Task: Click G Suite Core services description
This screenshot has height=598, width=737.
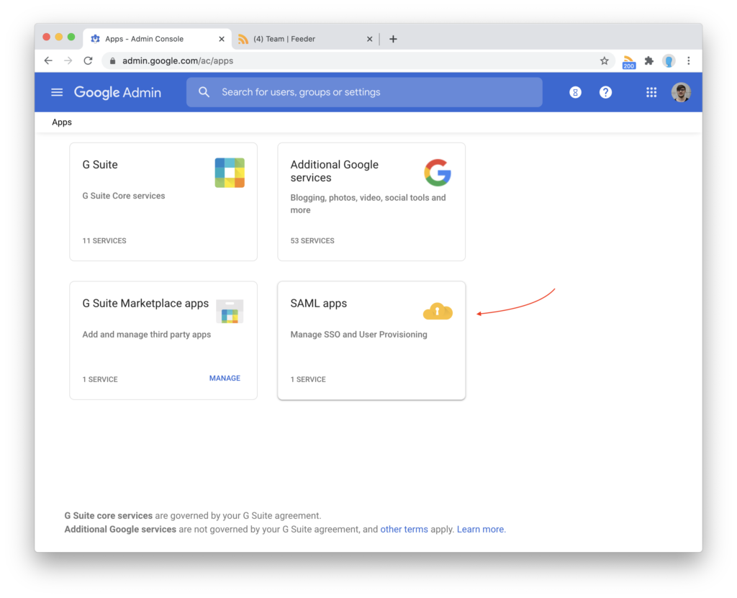Action: click(124, 196)
